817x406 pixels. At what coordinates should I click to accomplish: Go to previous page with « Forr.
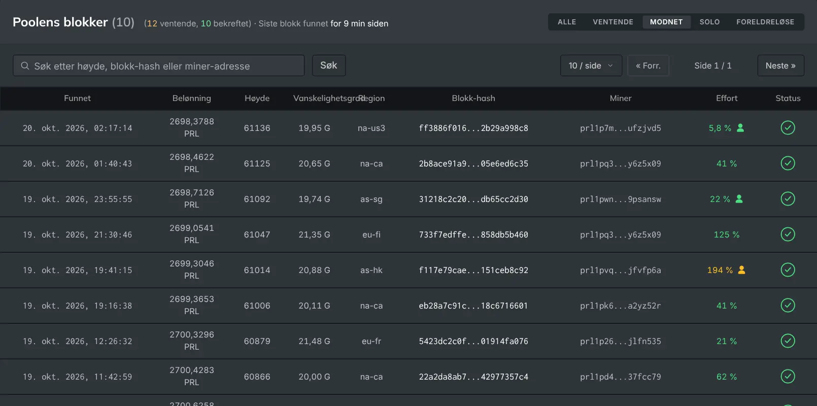click(x=648, y=65)
